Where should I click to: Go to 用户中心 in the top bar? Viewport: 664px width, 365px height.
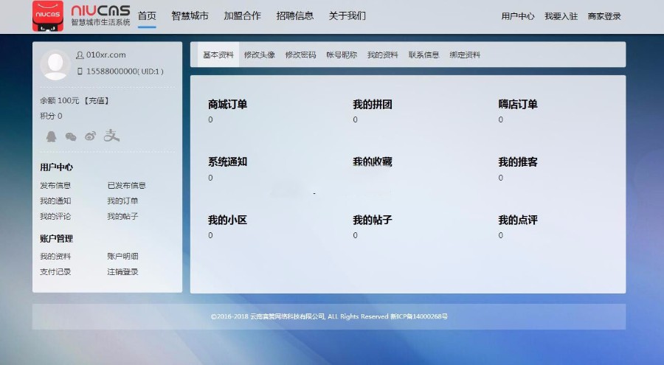point(518,16)
